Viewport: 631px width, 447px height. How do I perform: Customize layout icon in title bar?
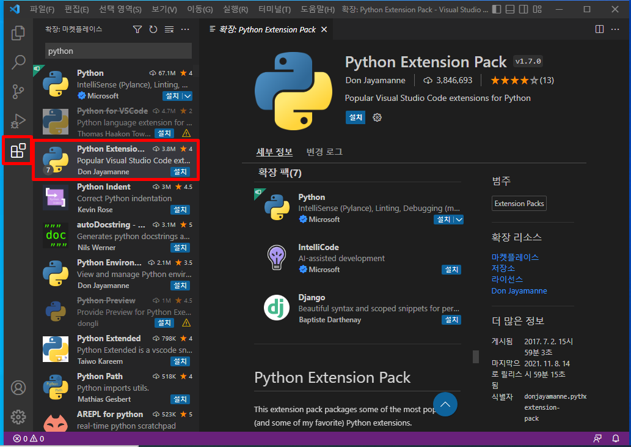[x=537, y=9]
